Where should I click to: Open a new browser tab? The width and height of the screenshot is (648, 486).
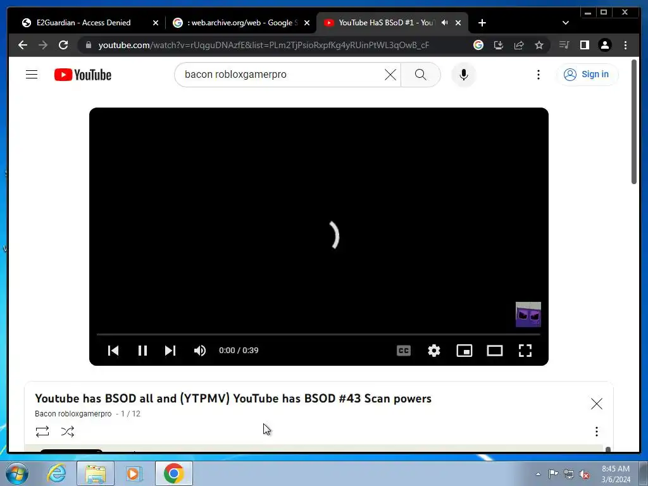[482, 23]
